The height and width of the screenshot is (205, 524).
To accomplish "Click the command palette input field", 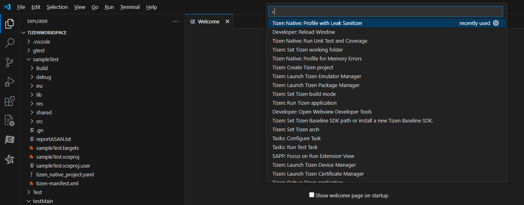I will pos(386,12).
